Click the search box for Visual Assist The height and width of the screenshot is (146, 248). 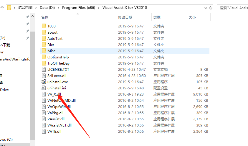(233, 8)
